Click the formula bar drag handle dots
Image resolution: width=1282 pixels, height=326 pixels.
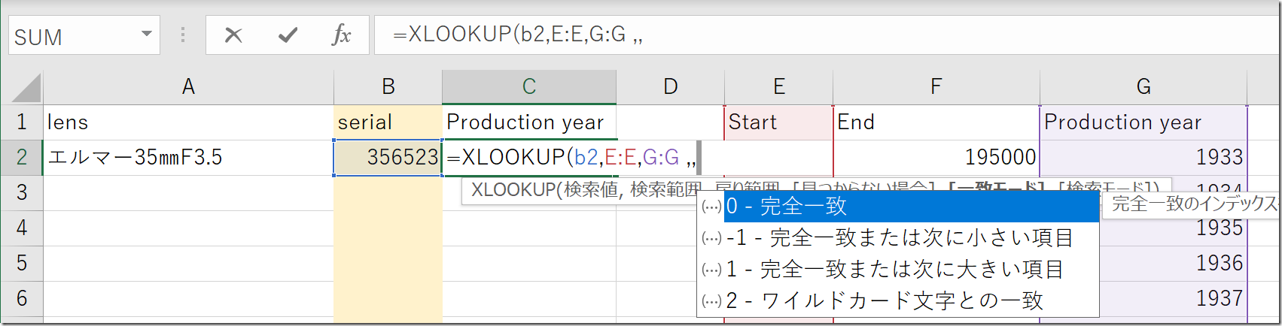(183, 35)
